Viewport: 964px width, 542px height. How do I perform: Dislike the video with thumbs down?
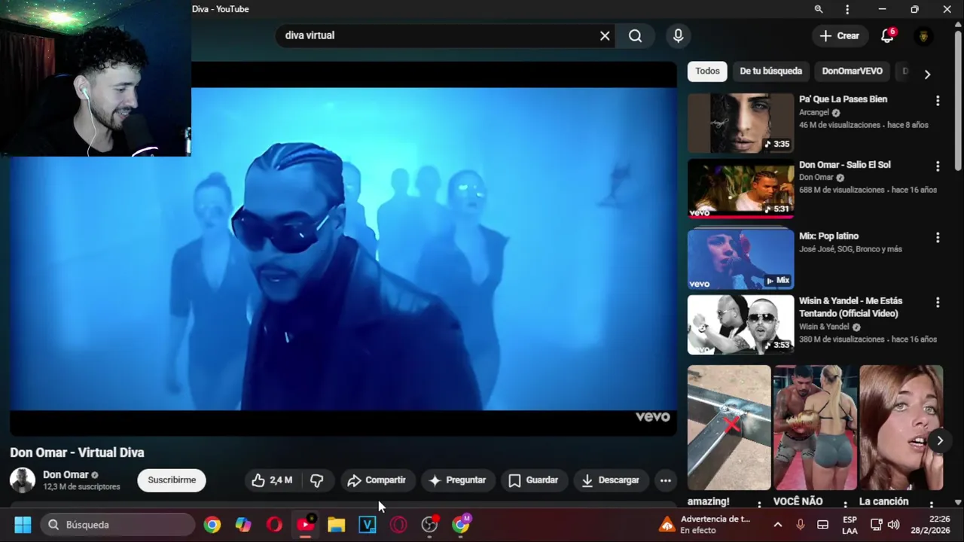[x=317, y=480]
